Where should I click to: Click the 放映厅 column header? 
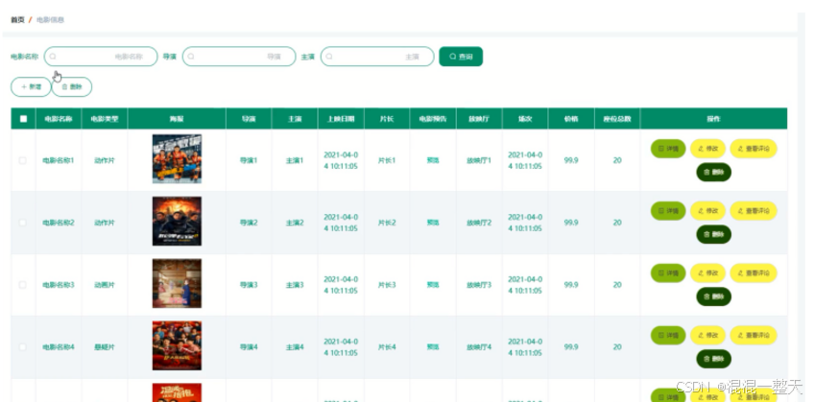coord(479,119)
